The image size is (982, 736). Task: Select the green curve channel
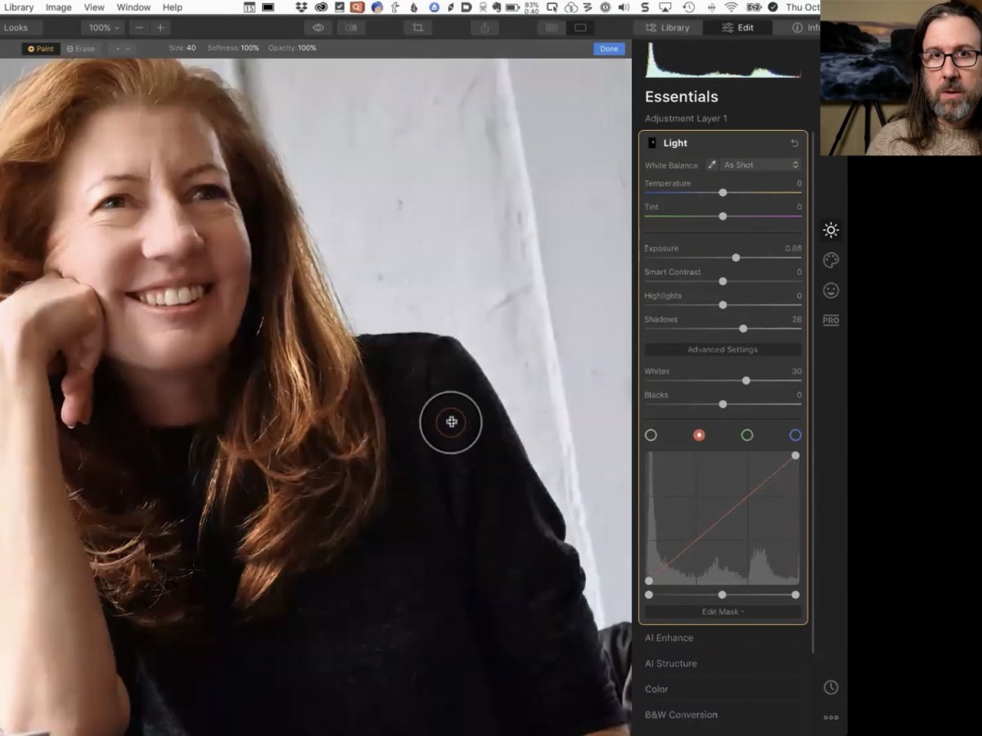[746, 435]
